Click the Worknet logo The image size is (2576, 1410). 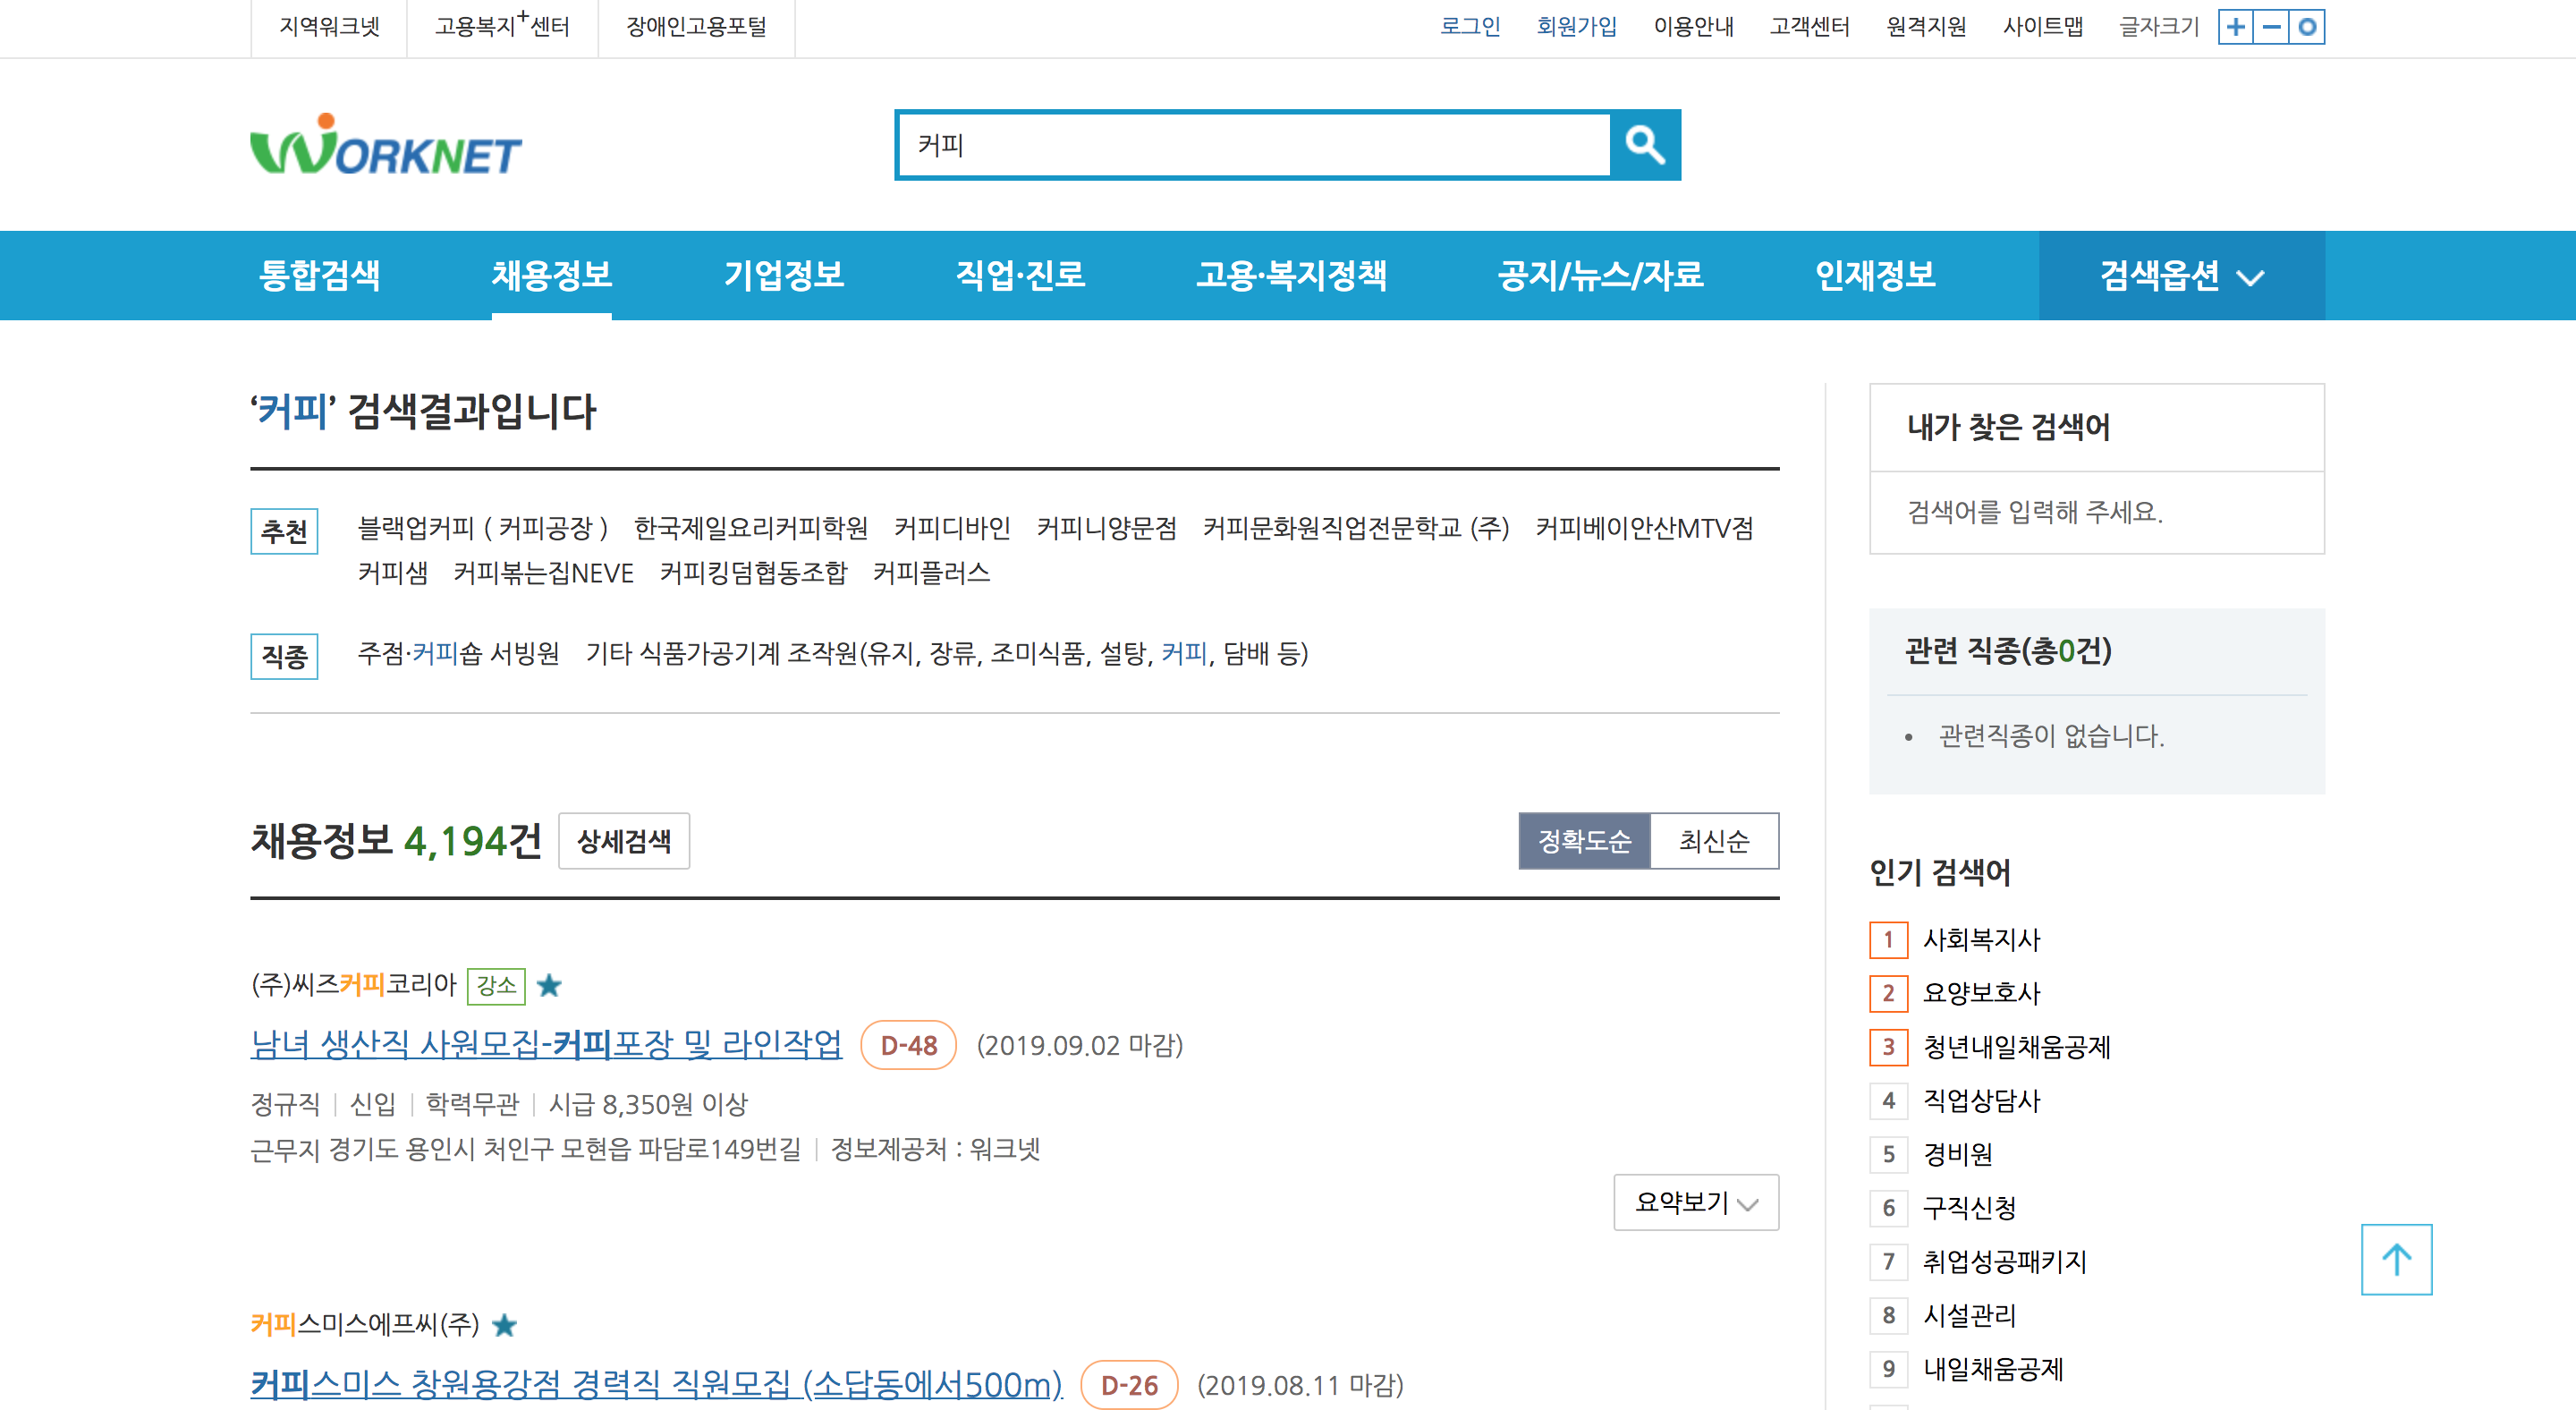click(x=385, y=147)
